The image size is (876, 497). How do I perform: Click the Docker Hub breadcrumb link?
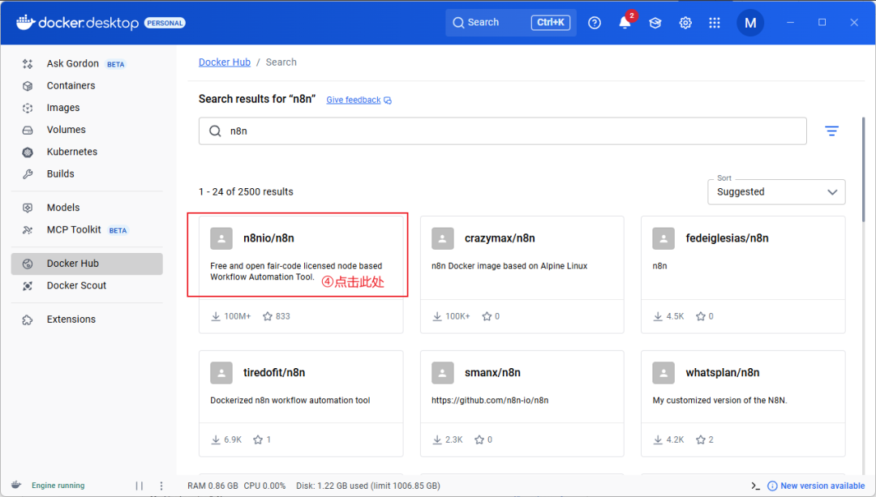tap(225, 62)
